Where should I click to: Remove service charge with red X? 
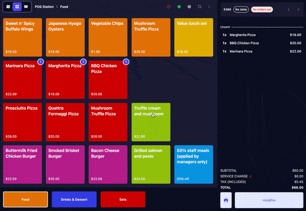tap(250, 176)
